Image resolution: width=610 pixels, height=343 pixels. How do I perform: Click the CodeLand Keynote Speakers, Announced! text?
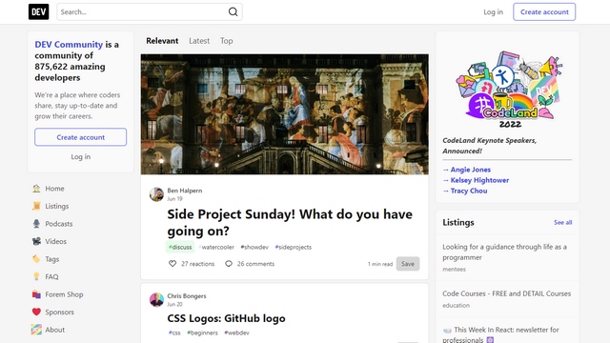[x=489, y=146]
